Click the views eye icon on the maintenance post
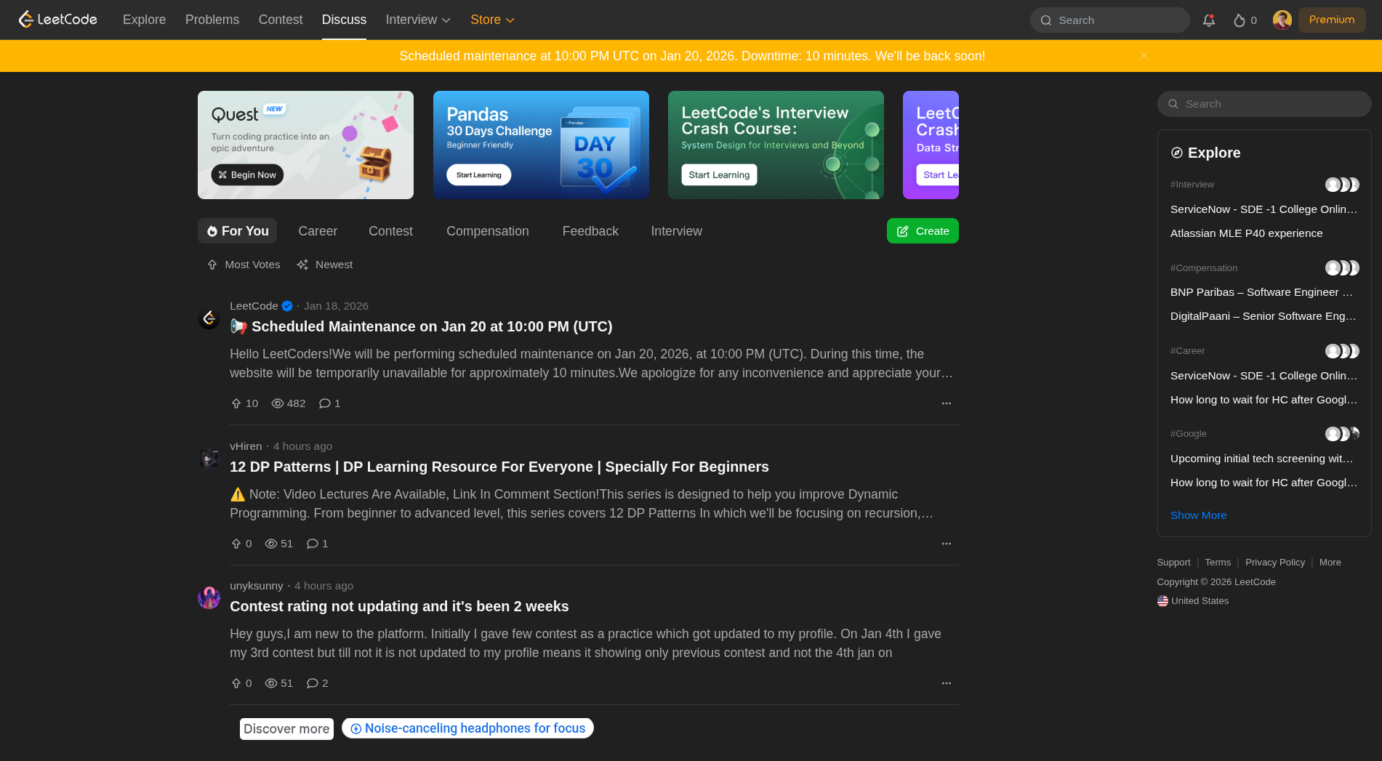 tap(277, 403)
